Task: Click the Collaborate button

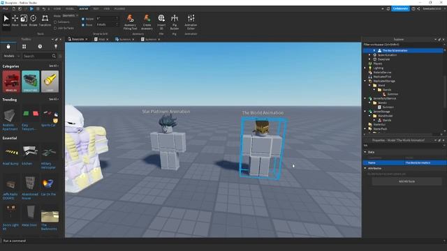Action: [x=400, y=9]
